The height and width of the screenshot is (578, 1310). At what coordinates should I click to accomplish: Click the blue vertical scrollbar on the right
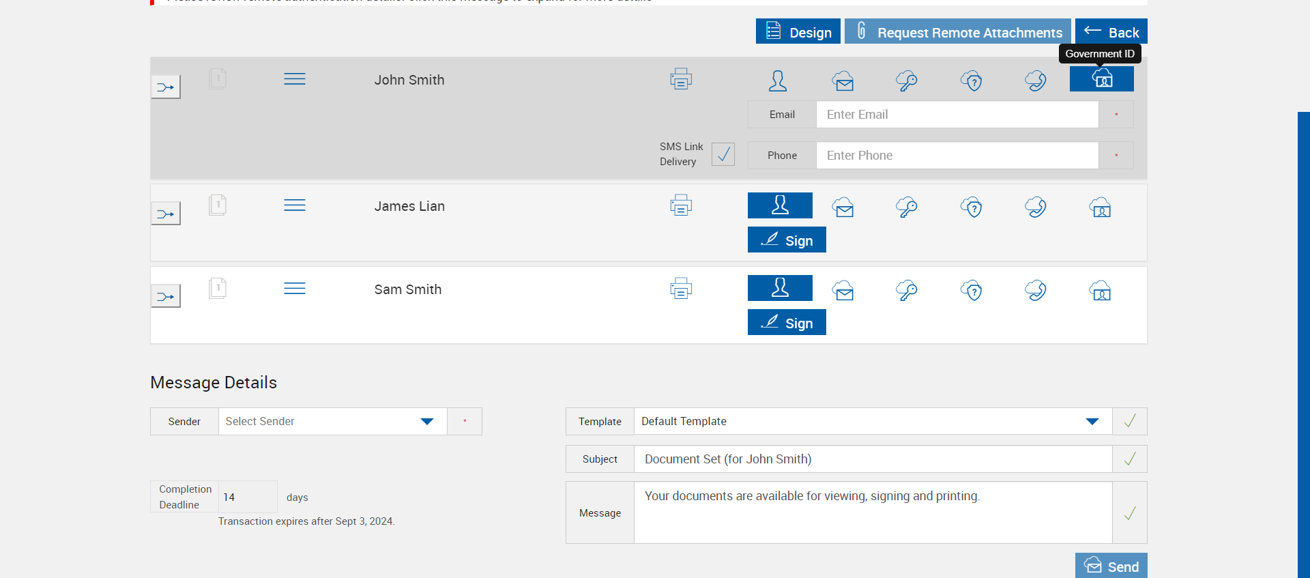(x=1303, y=341)
